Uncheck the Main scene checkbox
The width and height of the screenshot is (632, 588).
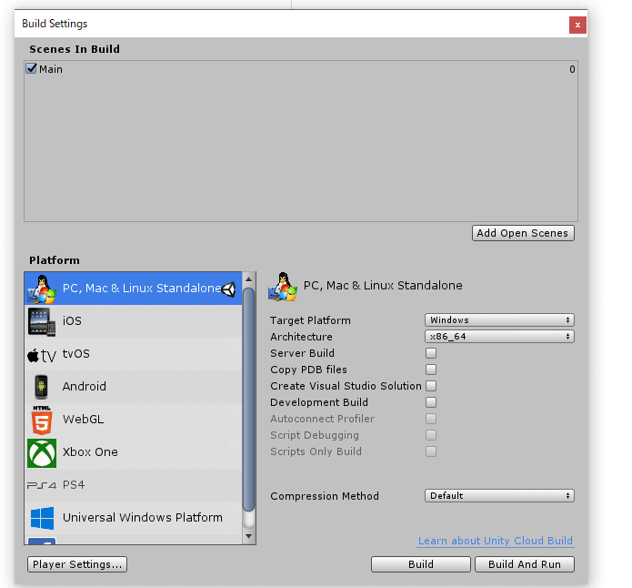[31, 68]
